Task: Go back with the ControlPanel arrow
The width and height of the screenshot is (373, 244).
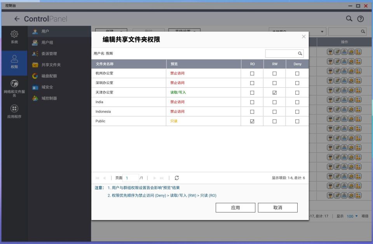Action: click(x=17, y=19)
